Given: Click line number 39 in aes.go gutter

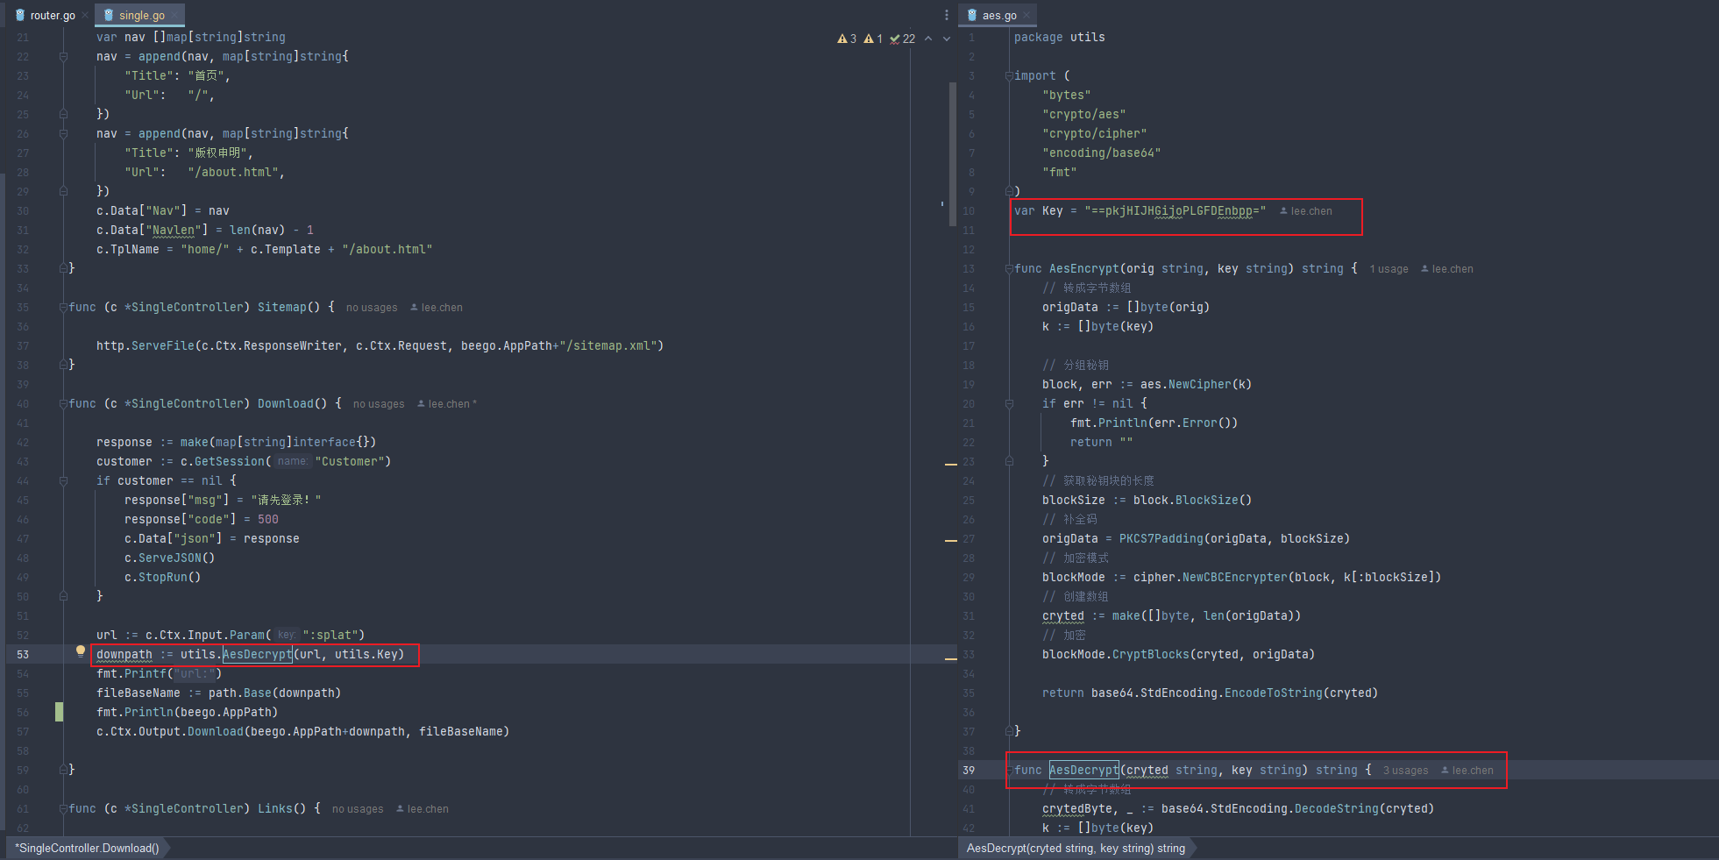Looking at the screenshot, I should click(x=969, y=771).
